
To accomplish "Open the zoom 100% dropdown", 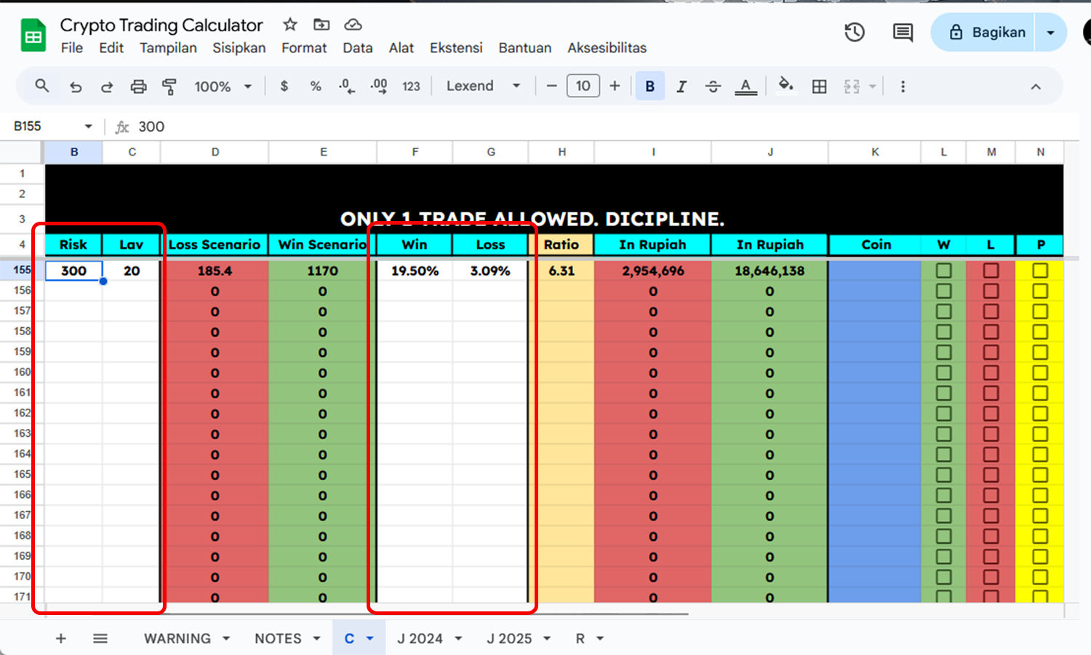I will 223,87.
